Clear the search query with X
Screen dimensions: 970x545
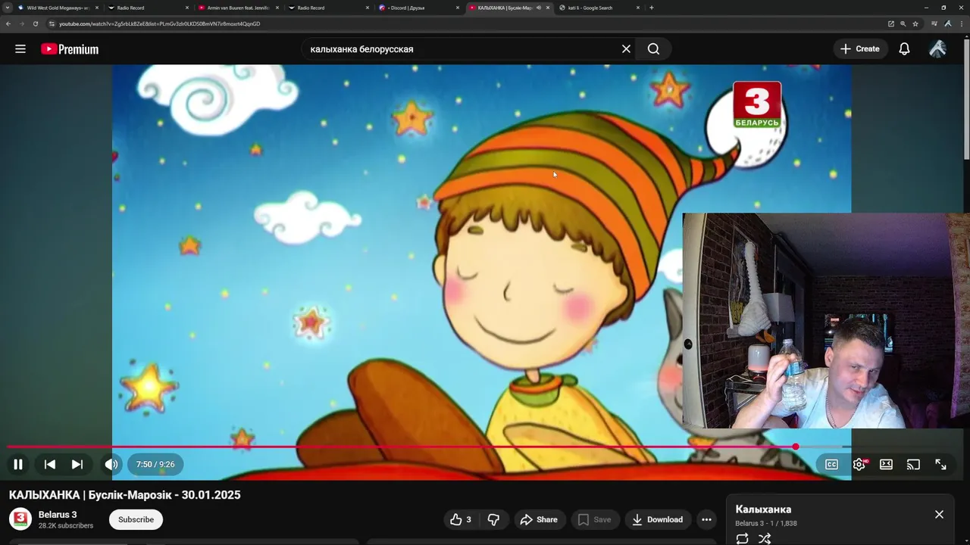626,49
